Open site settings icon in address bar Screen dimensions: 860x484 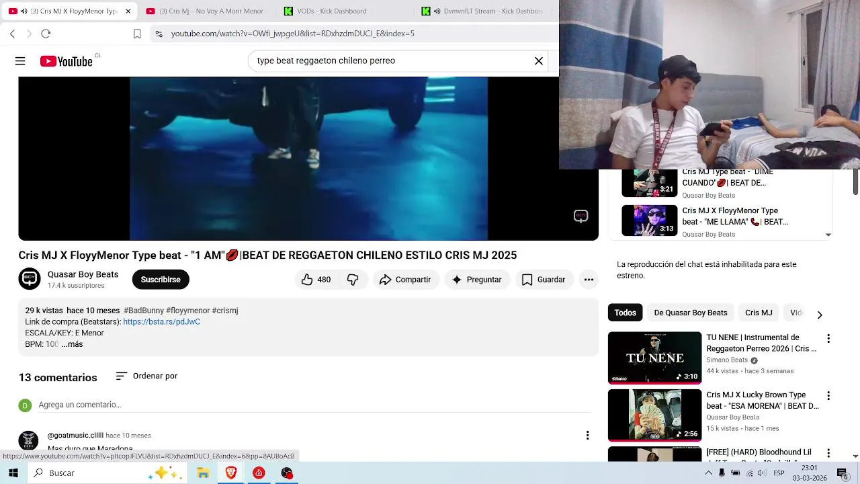(158, 34)
